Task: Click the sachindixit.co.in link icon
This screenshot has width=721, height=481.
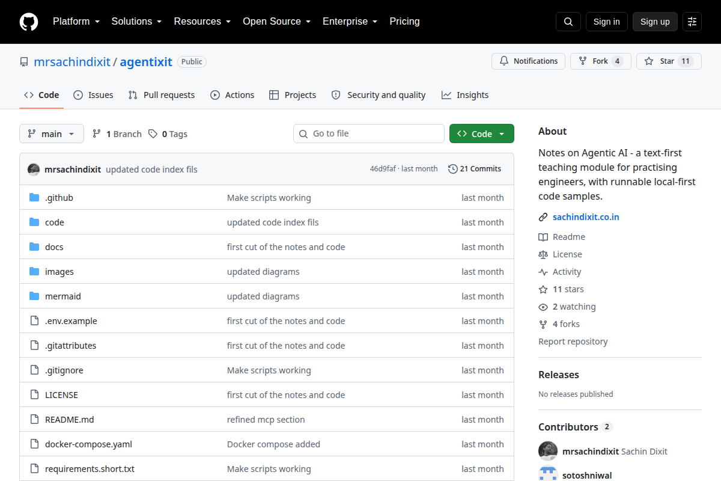Action: pyautogui.click(x=543, y=217)
